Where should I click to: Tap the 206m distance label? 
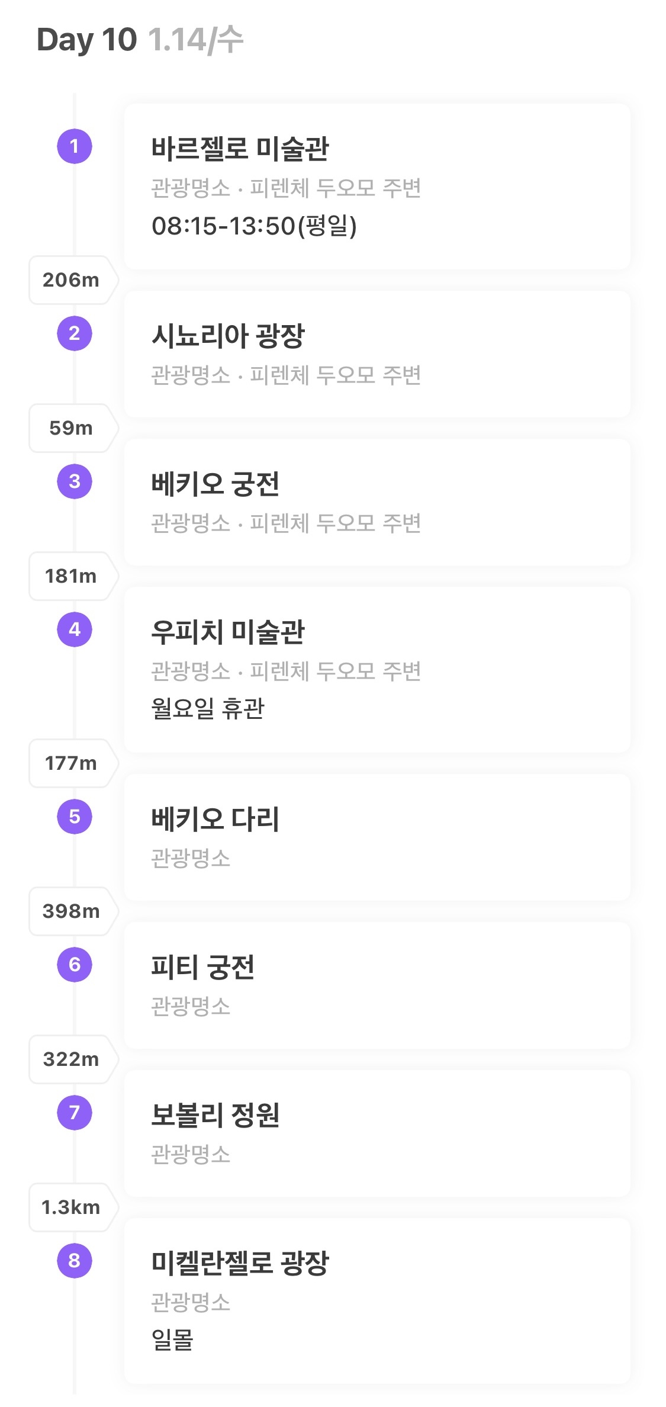pyautogui.click(x=71, y=280)
